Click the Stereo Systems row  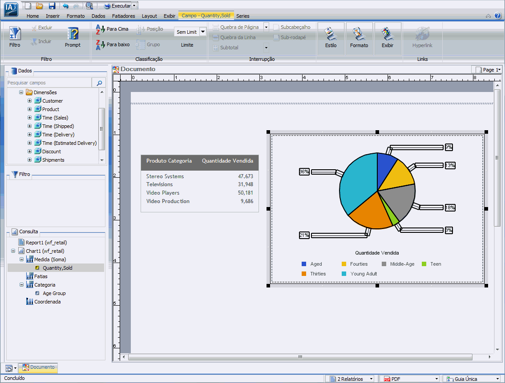(x=200, y=176)
